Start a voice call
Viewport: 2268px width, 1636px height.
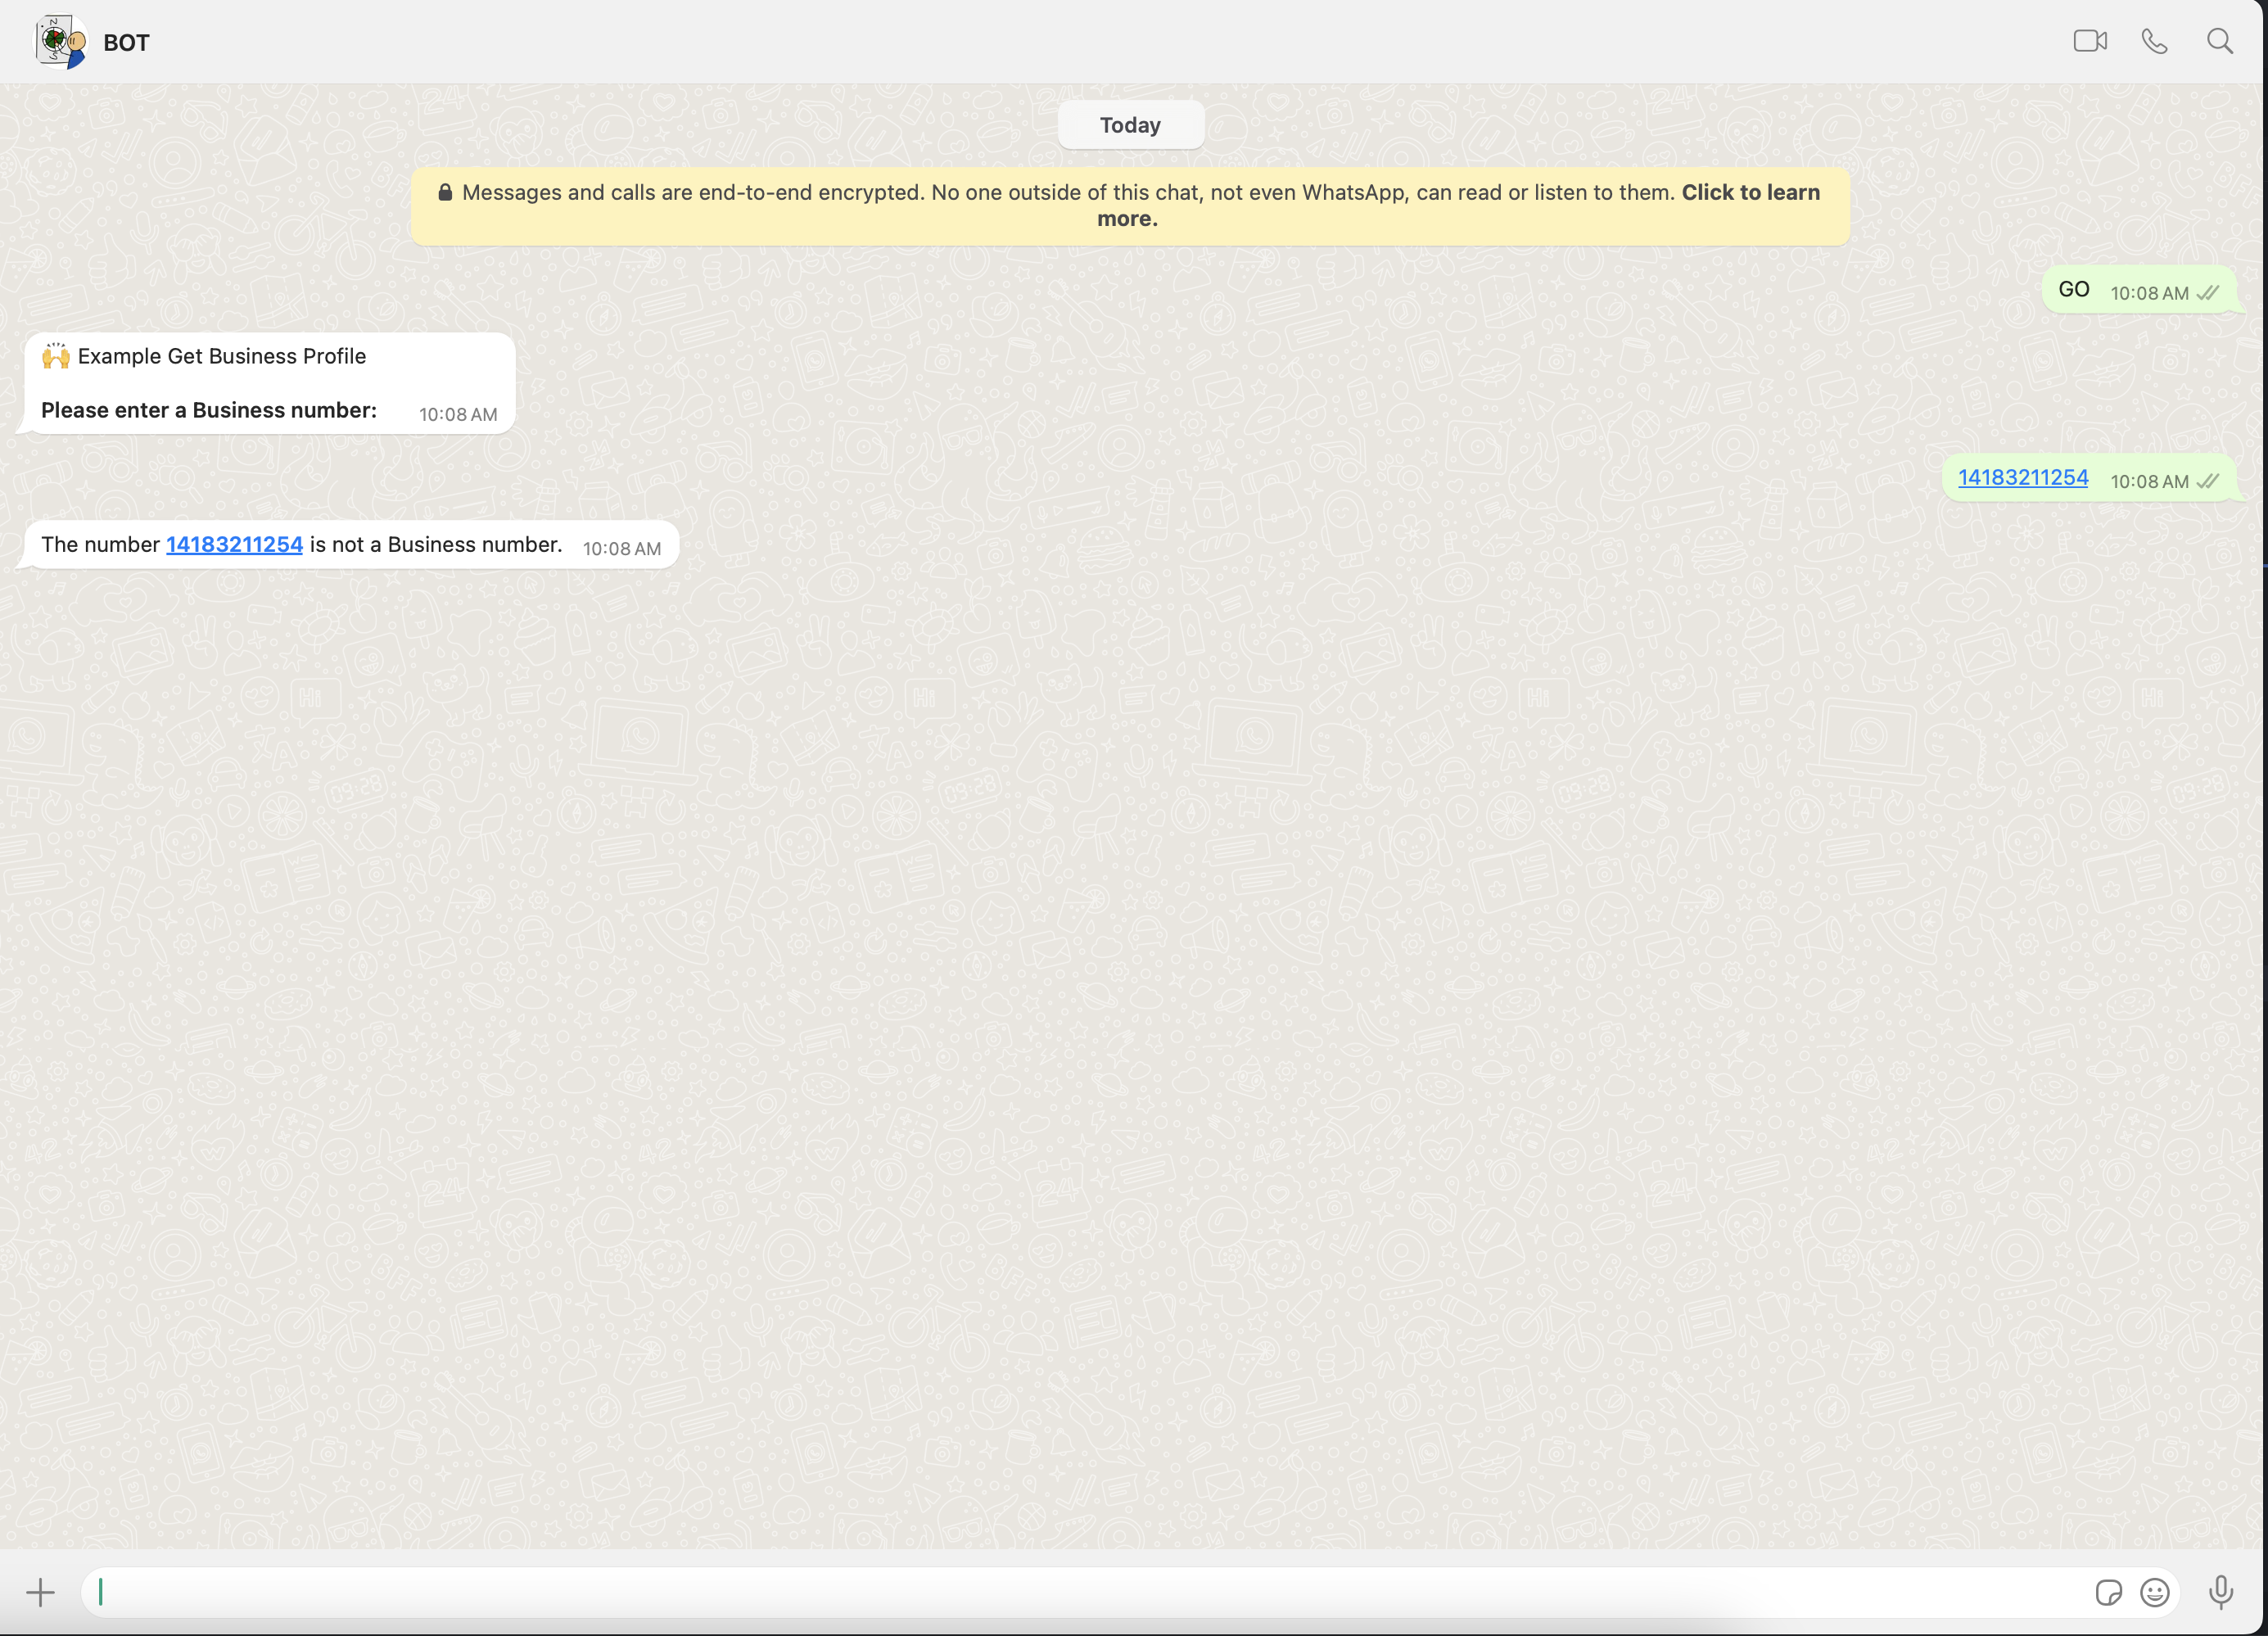pos(2154,41)
